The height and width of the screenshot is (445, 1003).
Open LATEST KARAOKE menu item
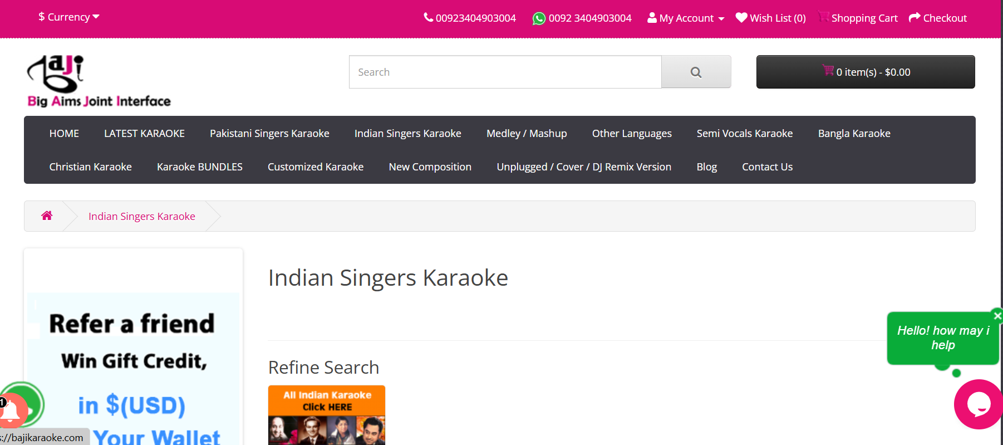point(144,134)
